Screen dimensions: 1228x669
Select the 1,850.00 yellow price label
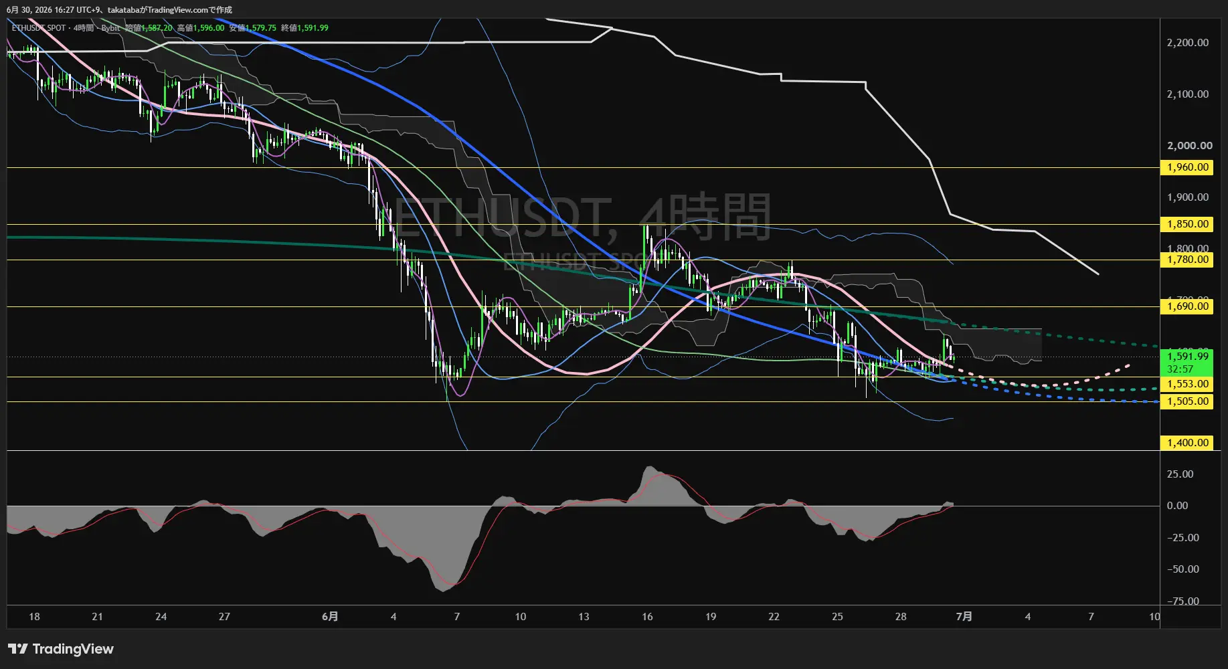pyautogui.click(x=1187, y=224)
